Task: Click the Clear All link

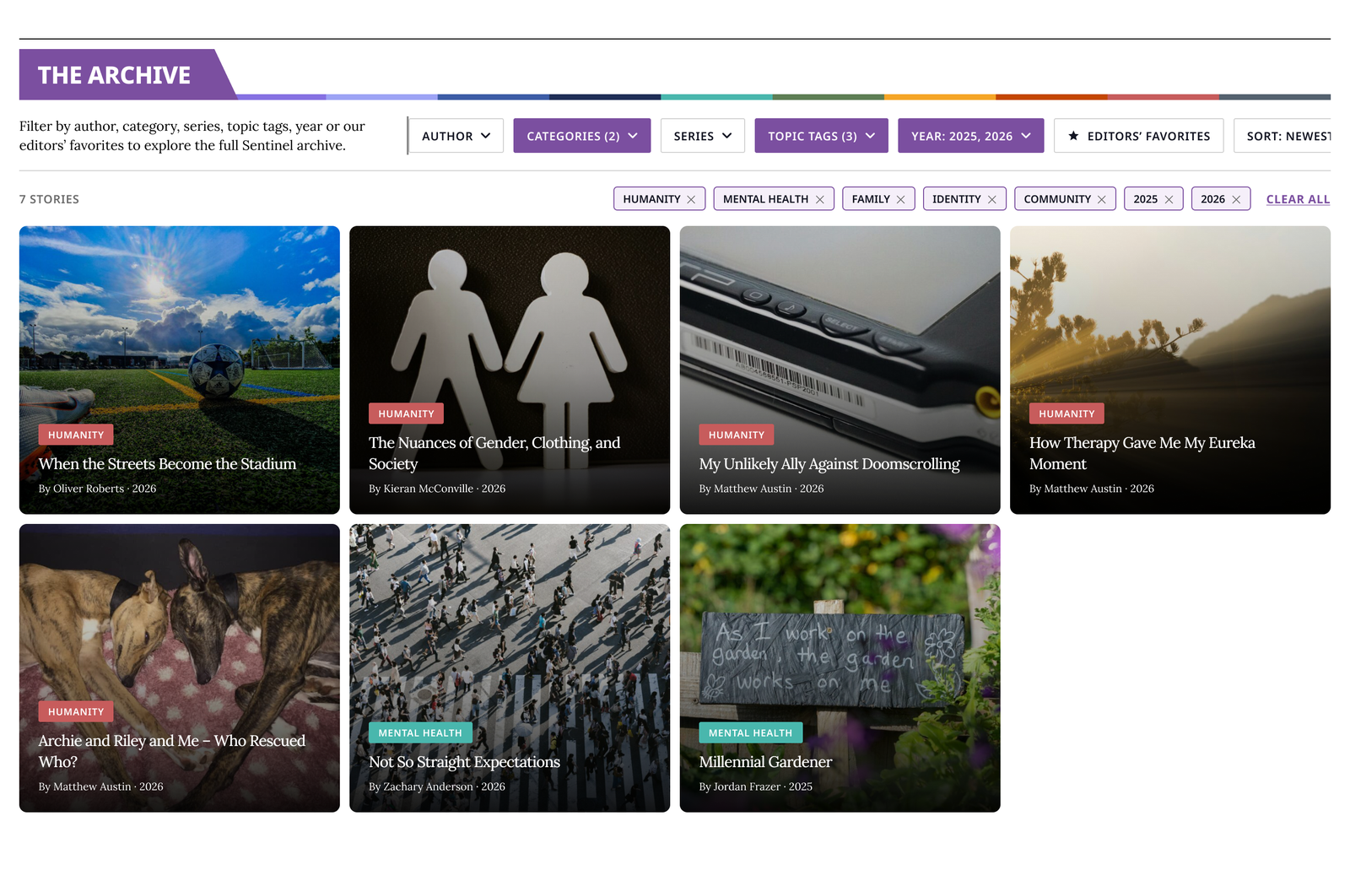Action: point(1298,199)
